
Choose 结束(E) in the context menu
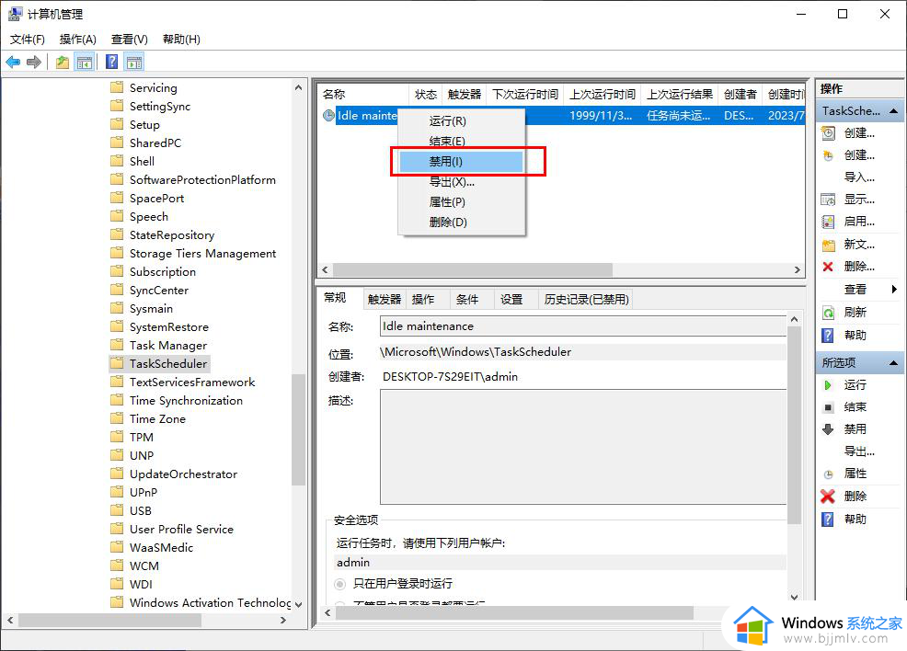[x=462, y=142]
